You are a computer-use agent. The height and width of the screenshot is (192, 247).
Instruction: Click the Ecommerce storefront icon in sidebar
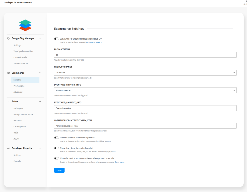(x=8, y=73)
